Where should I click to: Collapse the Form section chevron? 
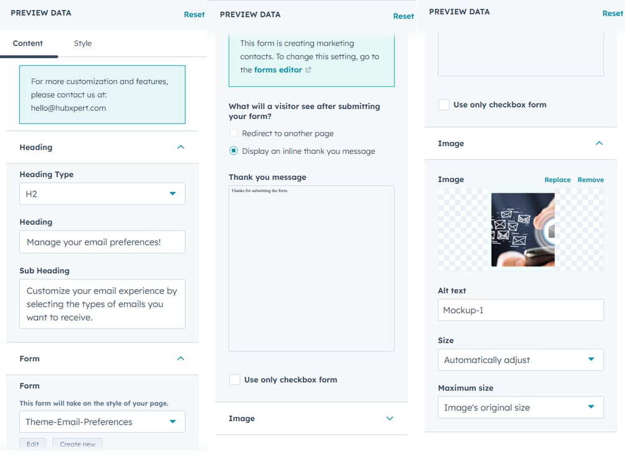[x=181, y=358]
